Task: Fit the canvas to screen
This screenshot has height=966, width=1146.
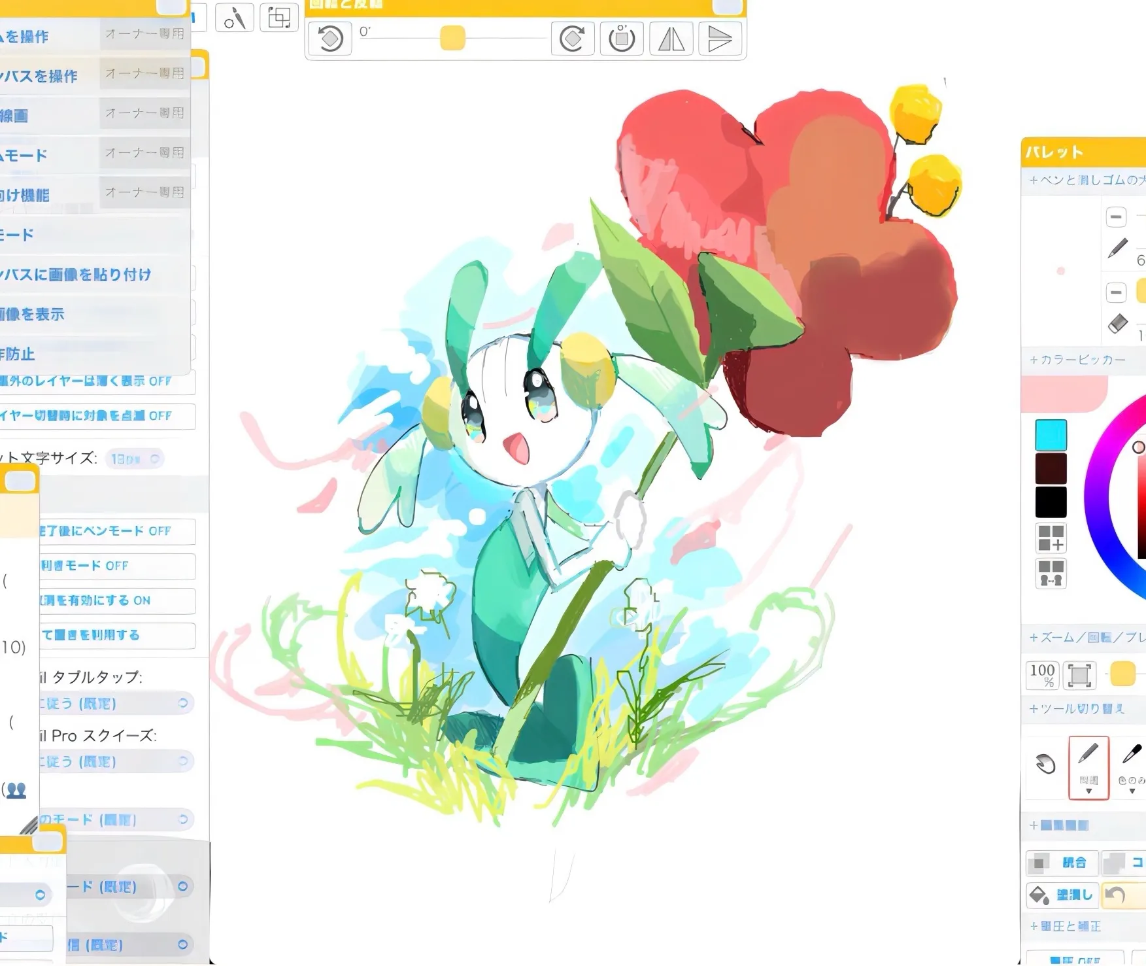Action: point(1079,674)
